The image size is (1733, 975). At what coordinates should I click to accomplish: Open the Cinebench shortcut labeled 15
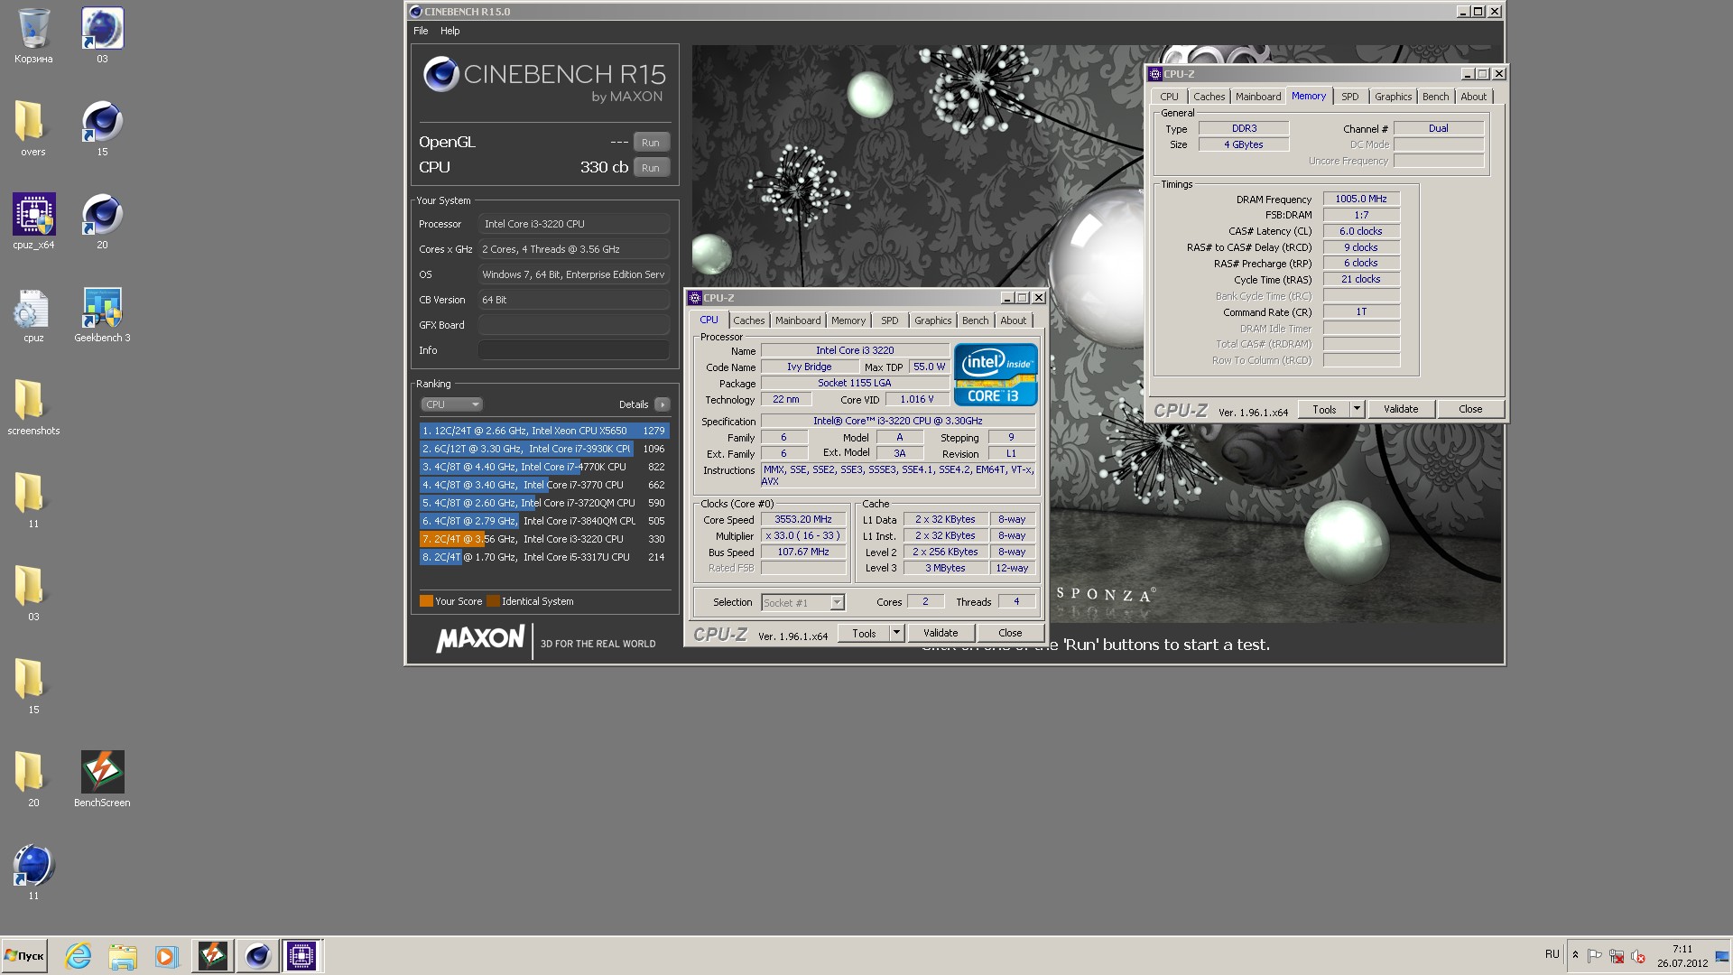[102, 129]
